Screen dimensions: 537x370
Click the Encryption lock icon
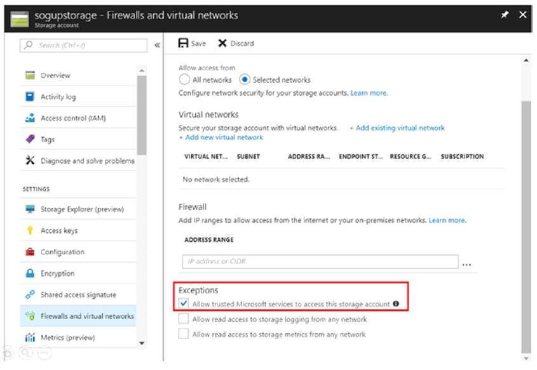[30, 274]
